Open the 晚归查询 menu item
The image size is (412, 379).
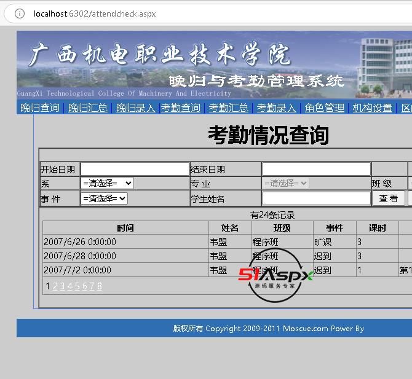tap(40, 108)
